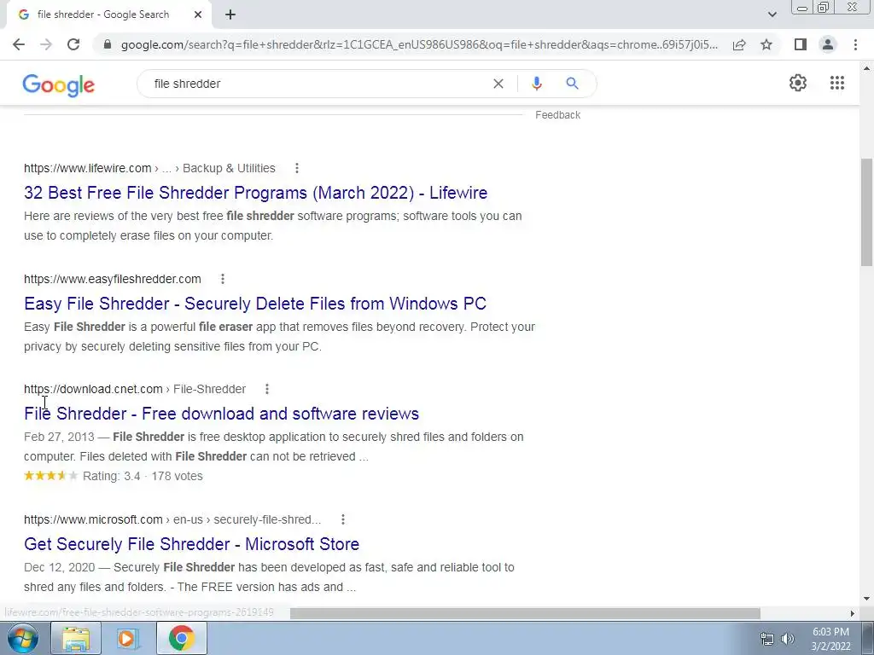Click the Feedback link
874x655 pixels.
(x=558, y=115)
